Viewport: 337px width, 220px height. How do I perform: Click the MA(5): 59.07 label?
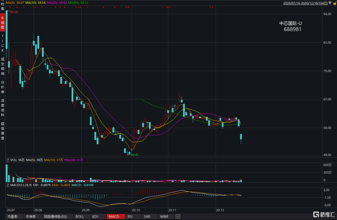point(15,3)
